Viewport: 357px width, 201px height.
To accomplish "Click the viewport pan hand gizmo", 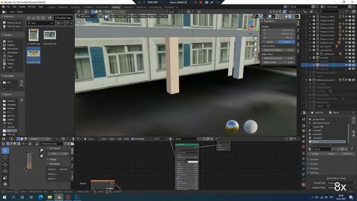I will coord(255,44).
